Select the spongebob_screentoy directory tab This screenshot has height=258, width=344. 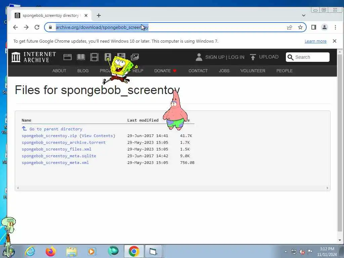click(x=51, y=15)
